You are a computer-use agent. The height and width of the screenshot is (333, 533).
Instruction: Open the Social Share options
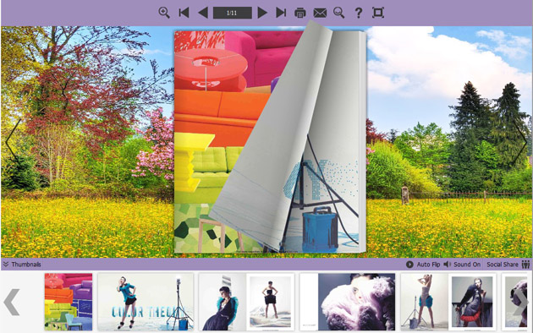click(508, 264)
